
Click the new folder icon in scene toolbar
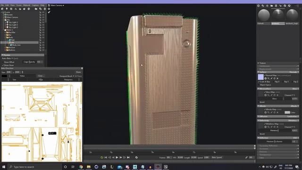[36, 9]
